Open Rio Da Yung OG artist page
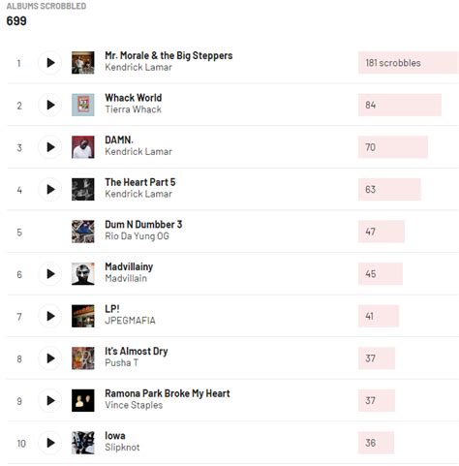 tap(137, 236)
